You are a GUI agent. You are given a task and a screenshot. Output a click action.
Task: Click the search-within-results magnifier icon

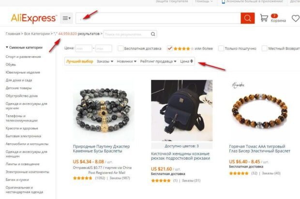(x=153, y=34)
